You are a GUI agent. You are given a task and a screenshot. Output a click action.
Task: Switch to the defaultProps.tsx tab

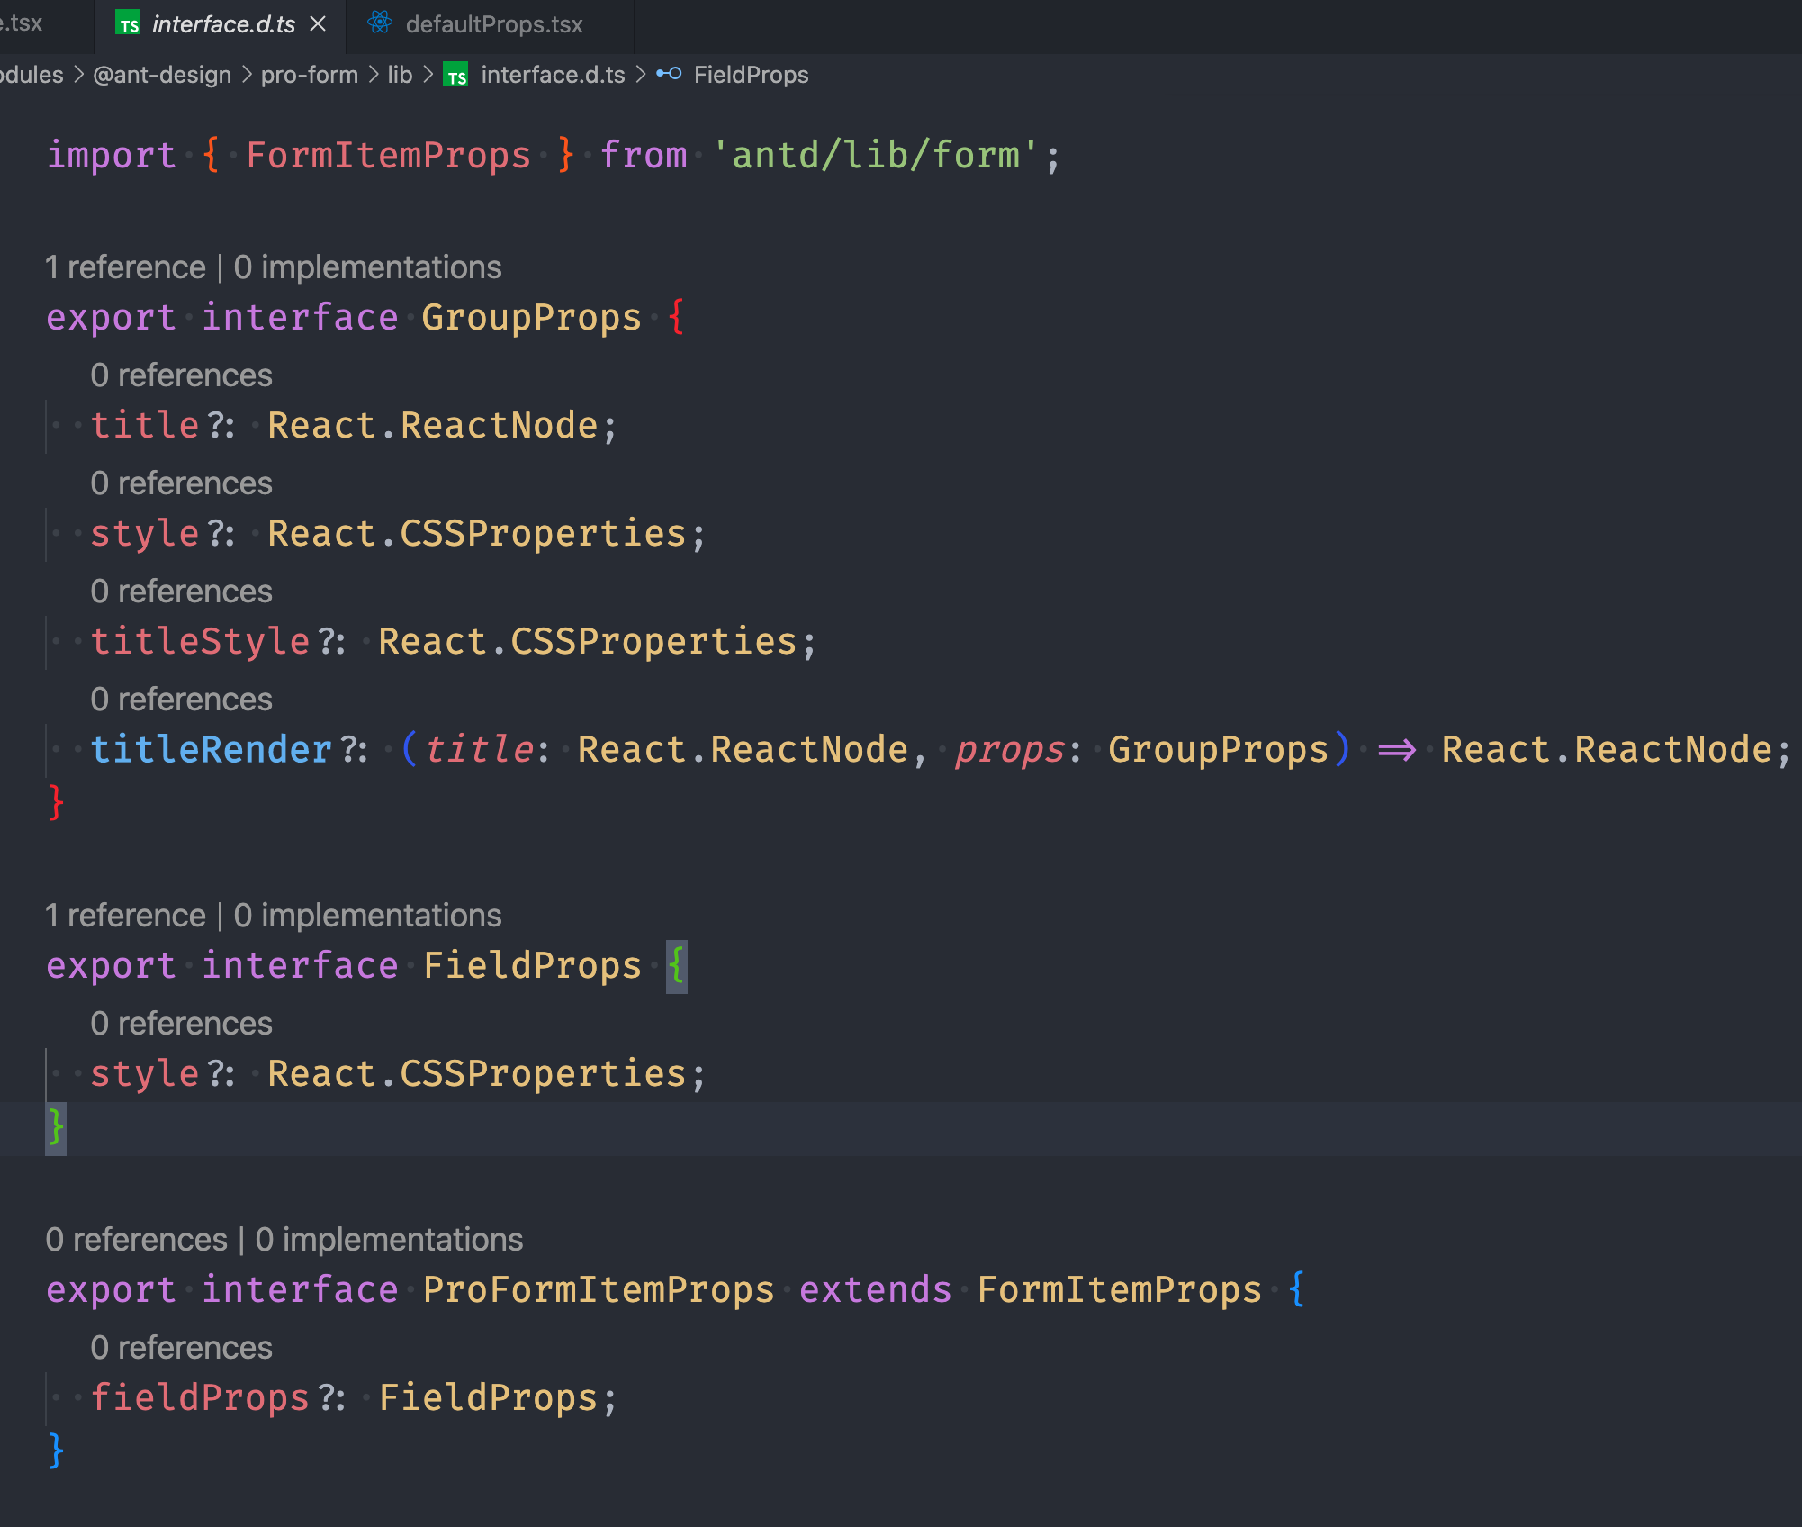click(493, 24)
